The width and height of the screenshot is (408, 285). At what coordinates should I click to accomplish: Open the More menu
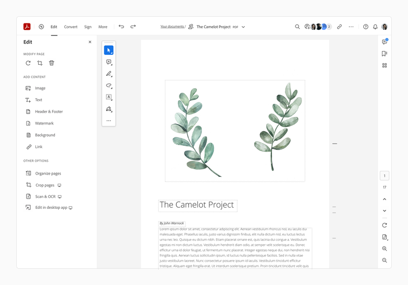[103, 27]
